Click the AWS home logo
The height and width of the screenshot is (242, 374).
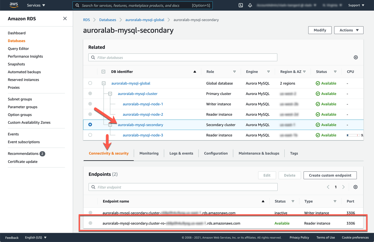(14, 5)
